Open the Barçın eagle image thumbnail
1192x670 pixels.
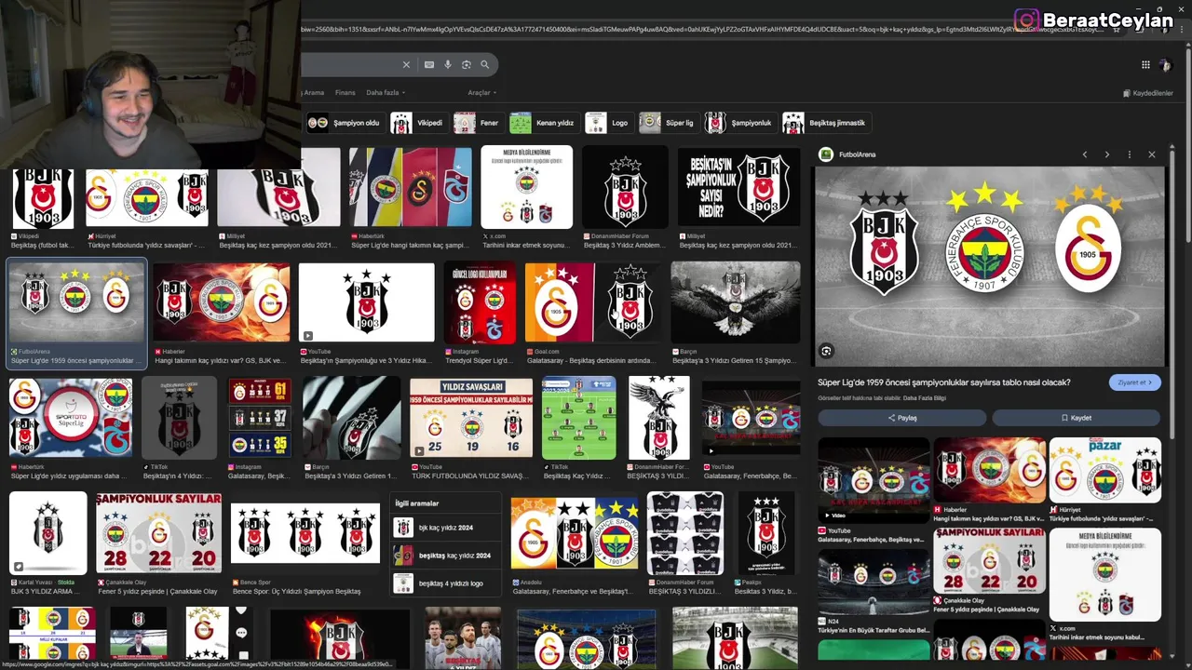tap(736, 302)
